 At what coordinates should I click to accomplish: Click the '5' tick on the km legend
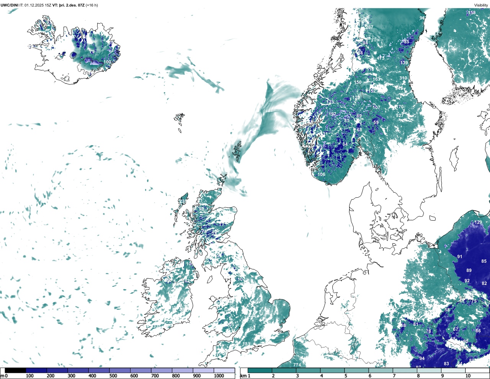pos(346,376)
